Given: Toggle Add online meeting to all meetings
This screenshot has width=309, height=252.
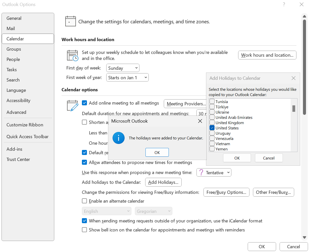Looking at the screenshot, I should (x=85, y=103).
